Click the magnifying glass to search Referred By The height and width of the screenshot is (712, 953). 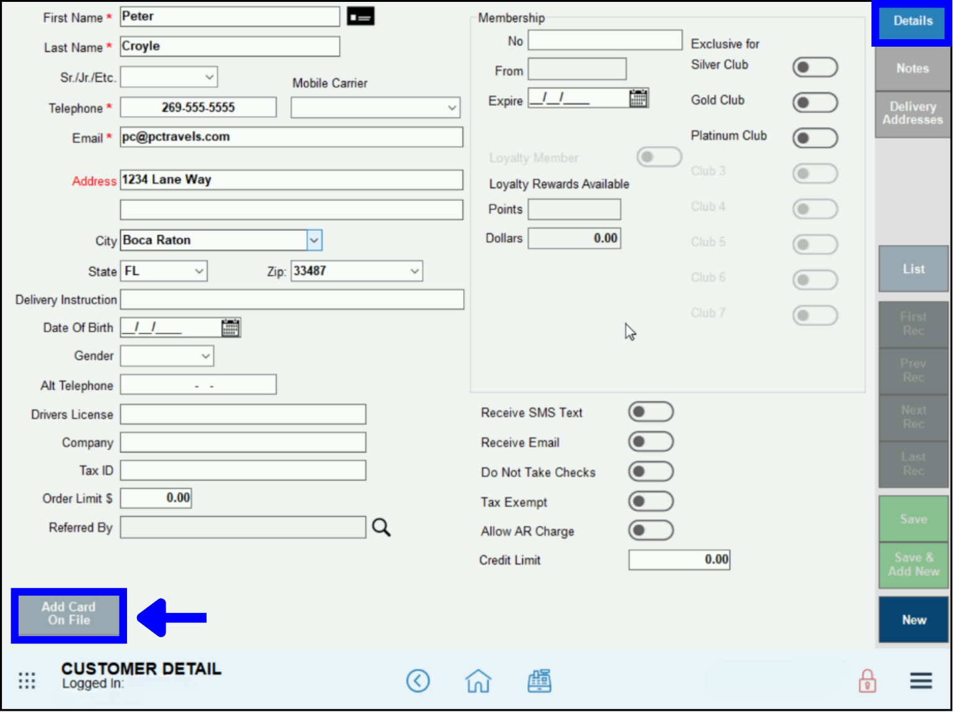pos(381,527)
